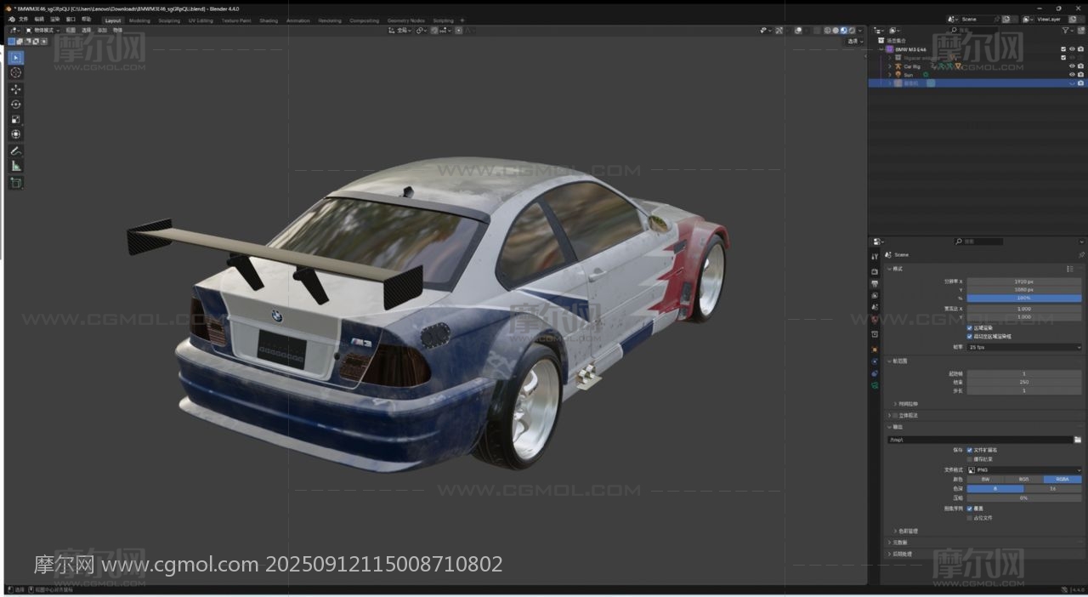The height and width of the screenshot is (597, 1088).
Task: Open the Scene properties tab
Action: coord(875,307)
